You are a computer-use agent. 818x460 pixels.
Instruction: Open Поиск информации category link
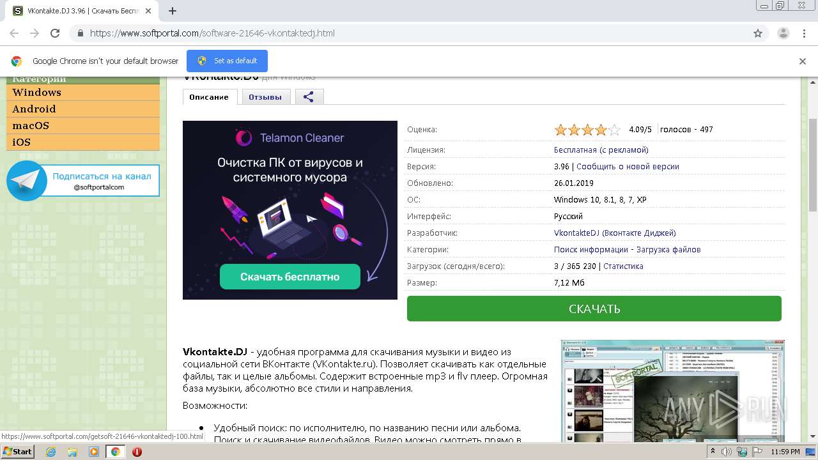[x=591, y=249]
